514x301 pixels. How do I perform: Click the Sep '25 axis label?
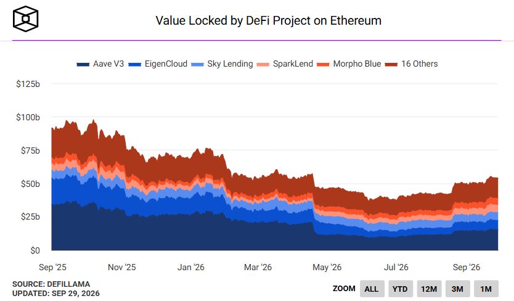(52, 267)
